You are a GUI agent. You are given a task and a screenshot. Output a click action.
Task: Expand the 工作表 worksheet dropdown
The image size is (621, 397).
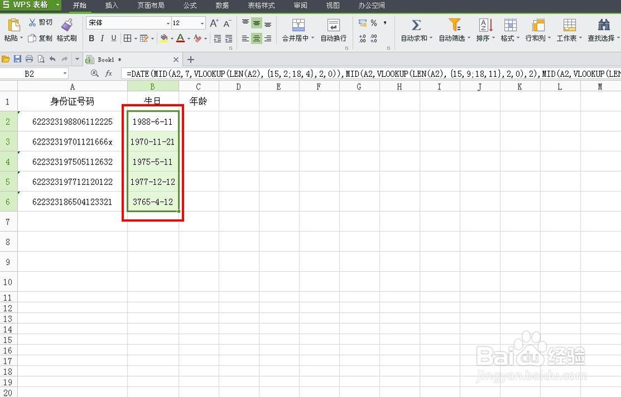[x=580, y=38]
